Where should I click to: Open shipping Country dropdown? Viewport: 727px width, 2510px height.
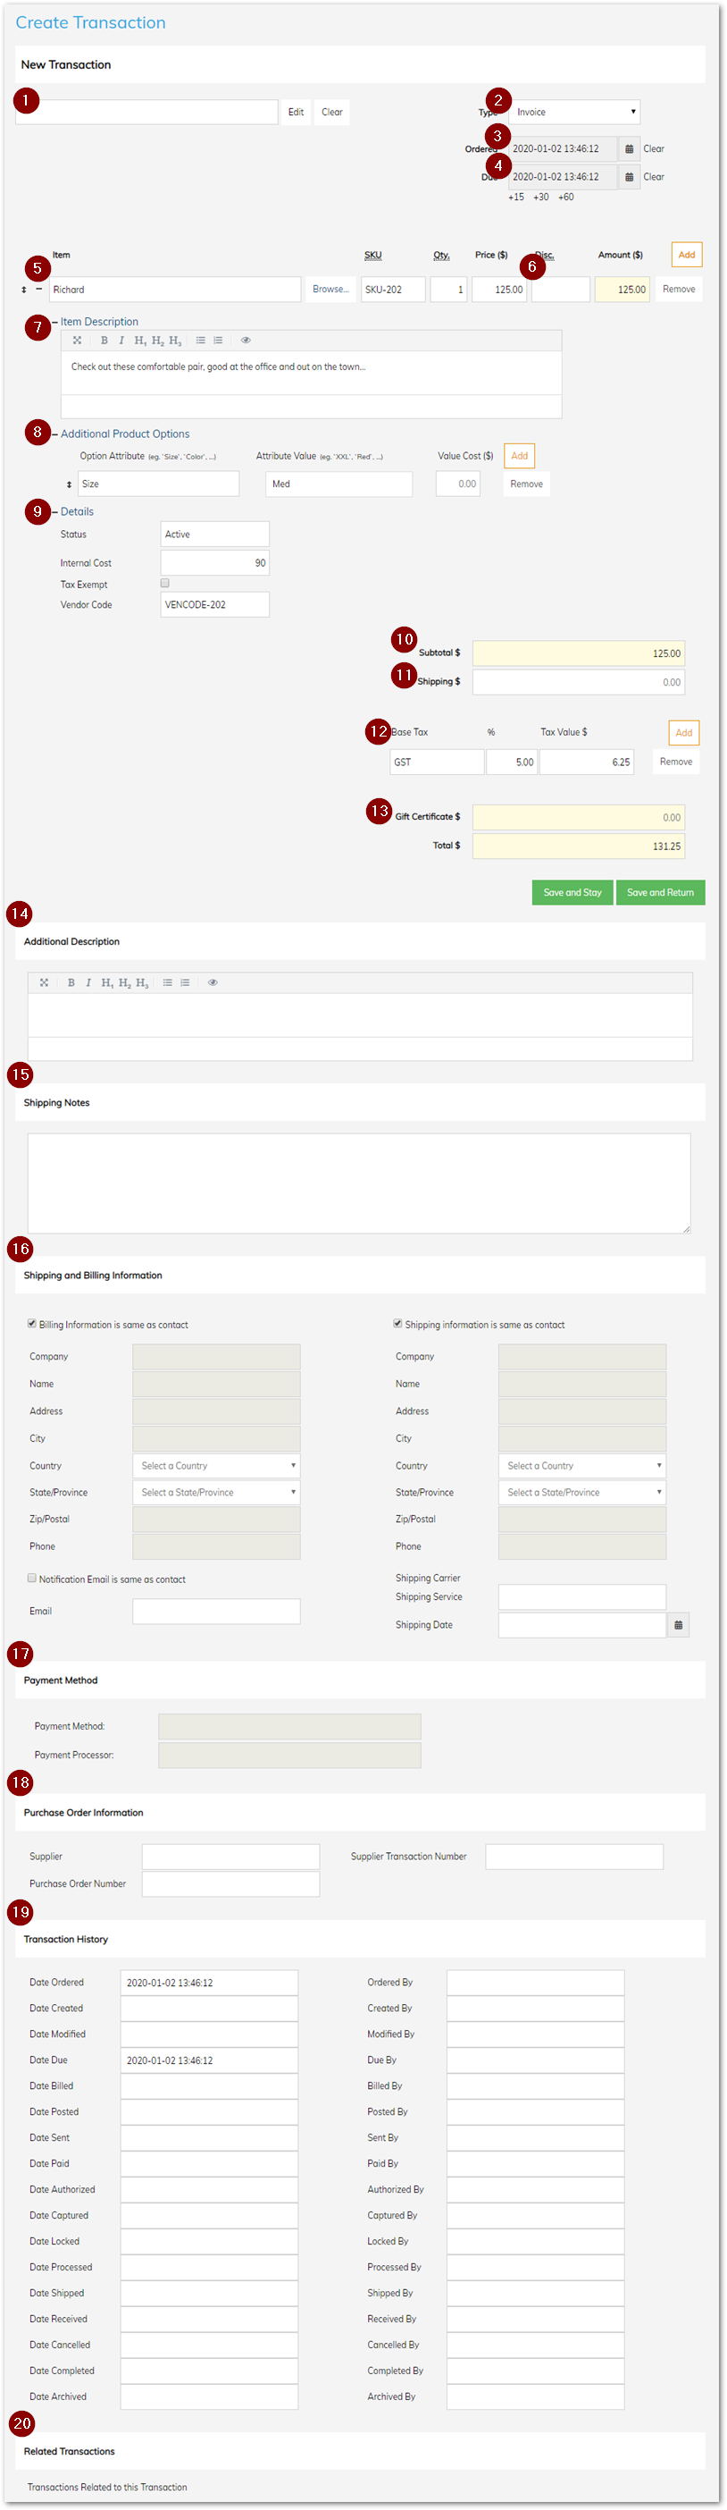(x=582, y=1465)
